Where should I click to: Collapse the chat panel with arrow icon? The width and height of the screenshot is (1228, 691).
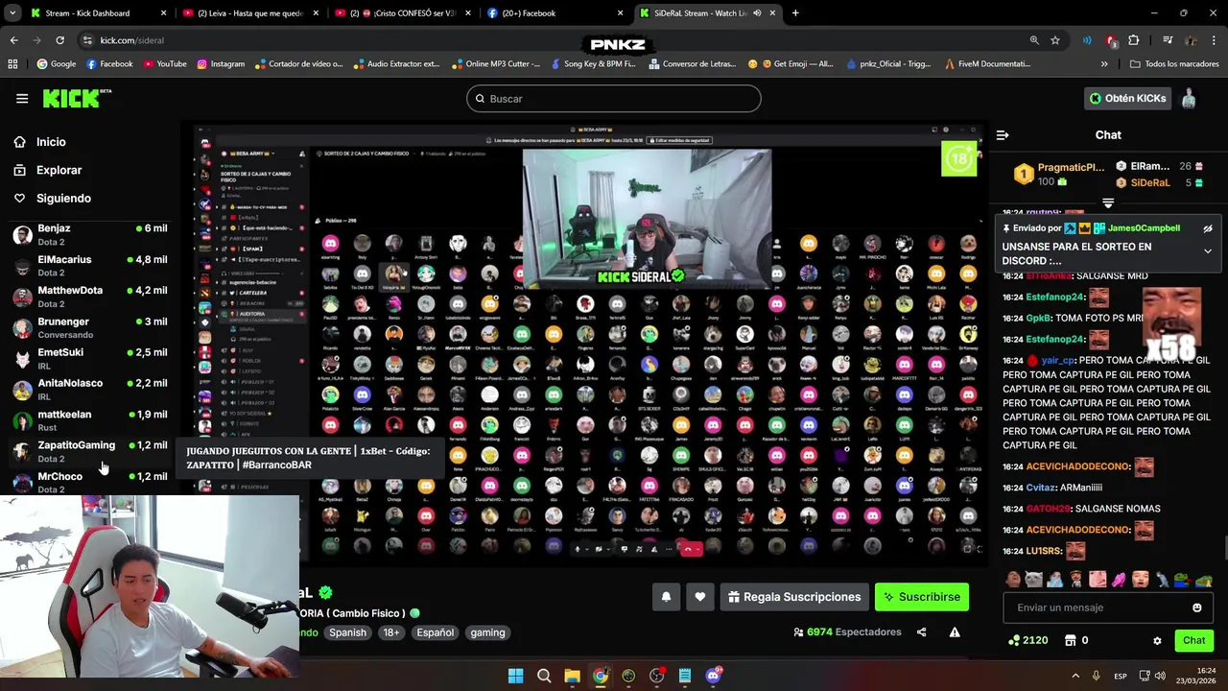(x=1003, y=135)
